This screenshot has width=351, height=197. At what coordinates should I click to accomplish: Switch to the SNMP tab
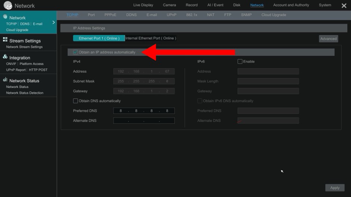tap(246, 15)
